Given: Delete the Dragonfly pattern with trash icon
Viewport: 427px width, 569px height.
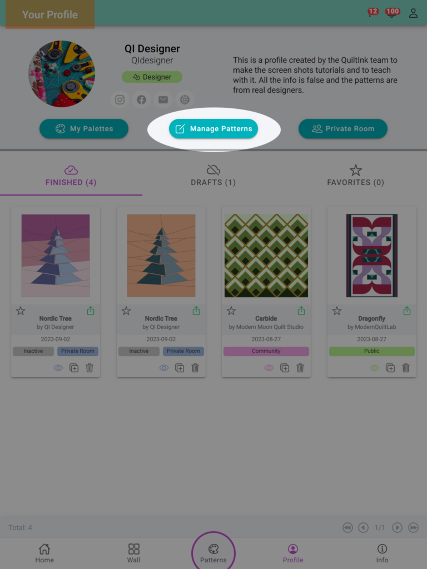Looking at the screenshot, I should point(406,368).
